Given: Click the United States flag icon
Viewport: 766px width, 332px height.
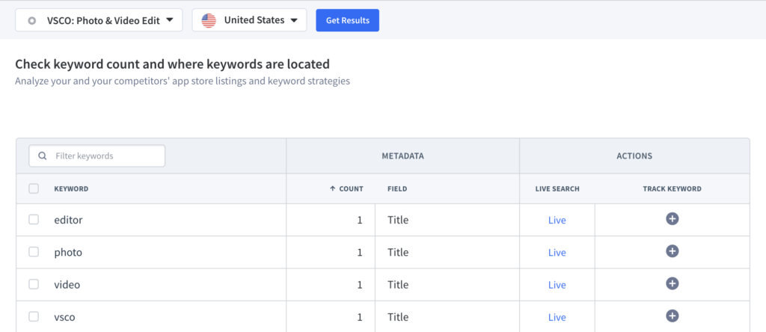Looking at the screenshot, I should tap(209, 20).
